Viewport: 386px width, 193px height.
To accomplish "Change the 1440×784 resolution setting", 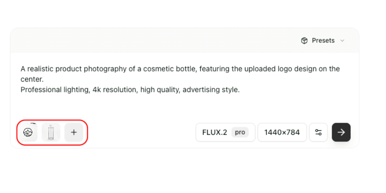I will pyautogui.click(x=282, y=132).
